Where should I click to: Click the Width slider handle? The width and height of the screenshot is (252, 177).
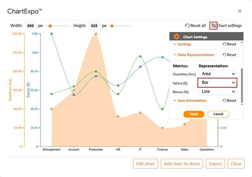click(x=50, y=26)
